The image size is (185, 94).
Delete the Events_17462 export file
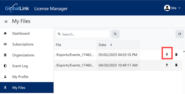pyautogui.click(x=176, y=54)
